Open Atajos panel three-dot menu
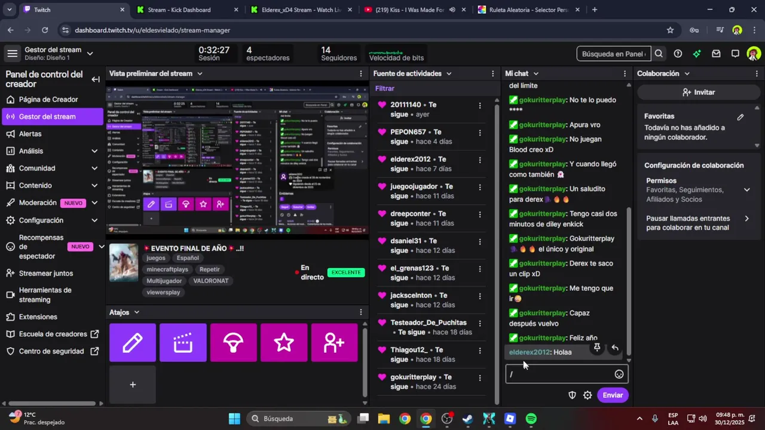This screenshot has height=430, width=765. (x=360, y=312)
